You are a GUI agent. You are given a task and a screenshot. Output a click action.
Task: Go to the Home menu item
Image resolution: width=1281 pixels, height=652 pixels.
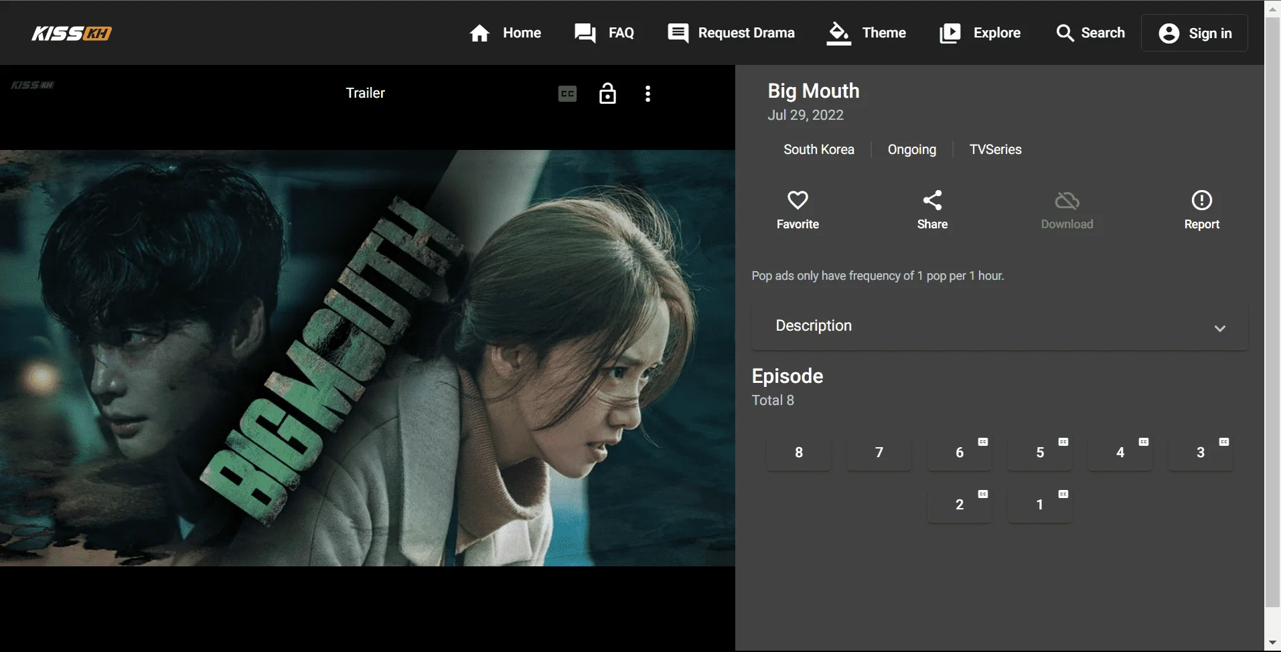[x=522, y=33]
